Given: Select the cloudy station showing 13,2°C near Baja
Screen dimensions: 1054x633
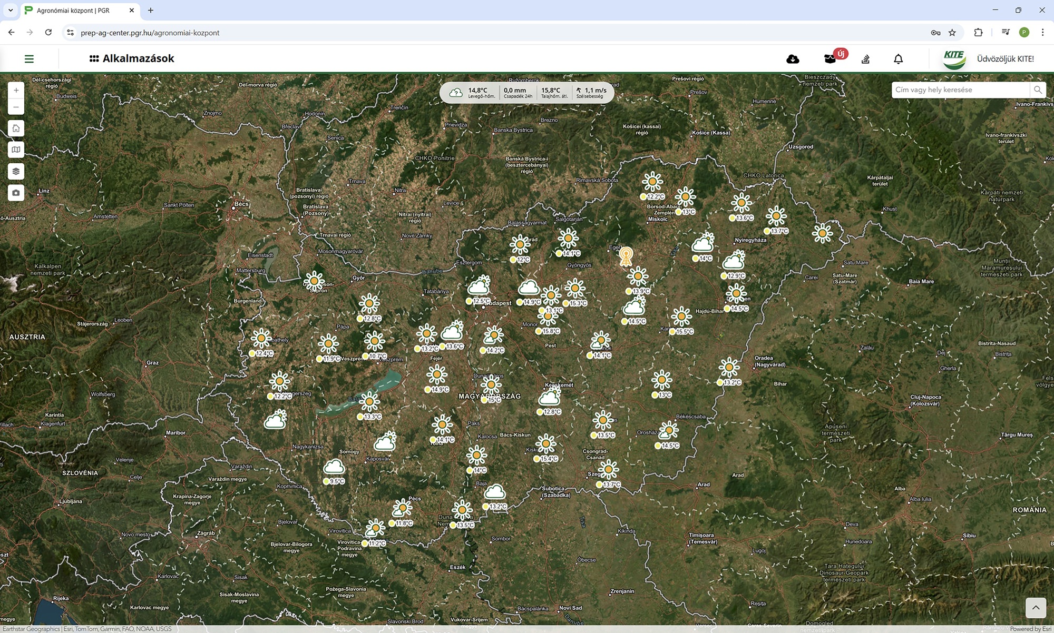Looking at the screenshot, I should pos(495,492).
